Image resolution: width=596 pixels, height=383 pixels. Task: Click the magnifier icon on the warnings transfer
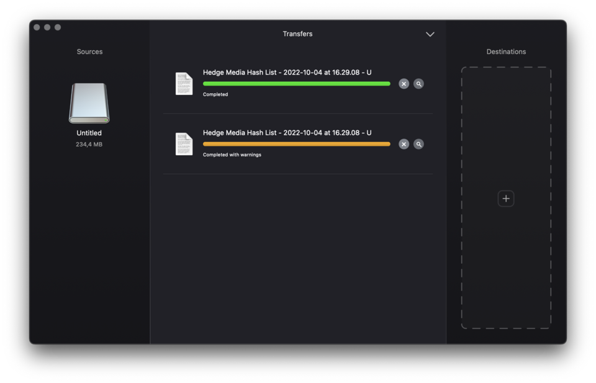pyautogui.click(x=418, y=143)
